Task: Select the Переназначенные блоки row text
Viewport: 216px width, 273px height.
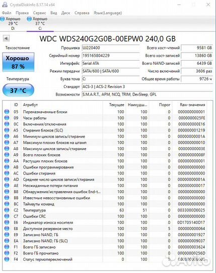Action: [45, 112]
